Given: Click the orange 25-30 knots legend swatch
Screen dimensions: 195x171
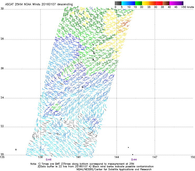Looking at the screenshot, I should click(x=152, y=3).
